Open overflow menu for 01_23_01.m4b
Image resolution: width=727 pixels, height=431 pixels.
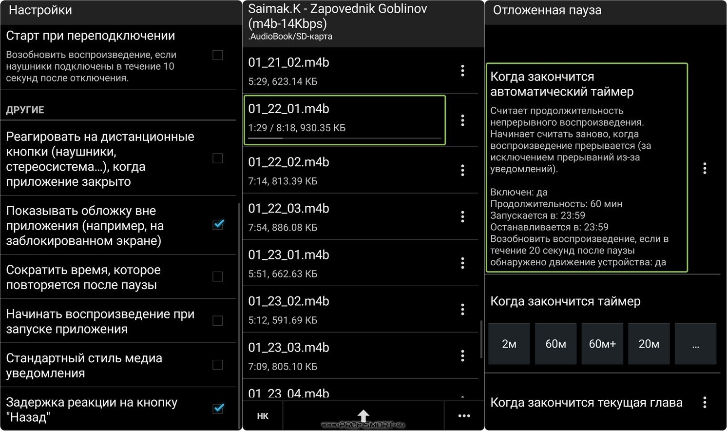462,263
